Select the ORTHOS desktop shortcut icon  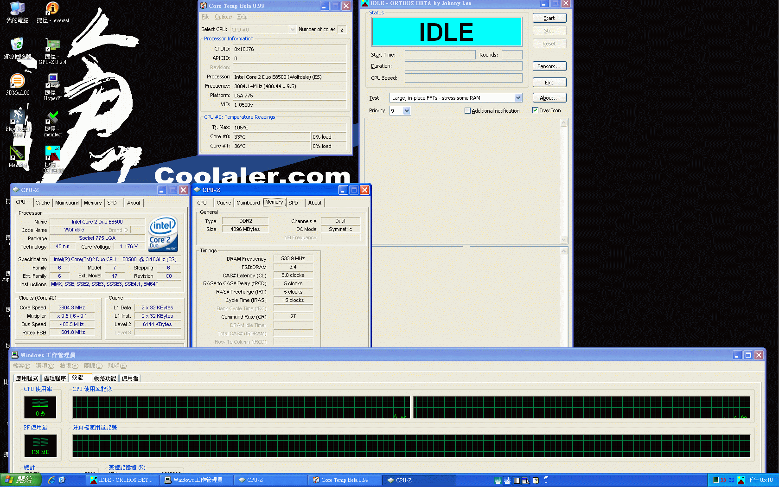(52, 153)
